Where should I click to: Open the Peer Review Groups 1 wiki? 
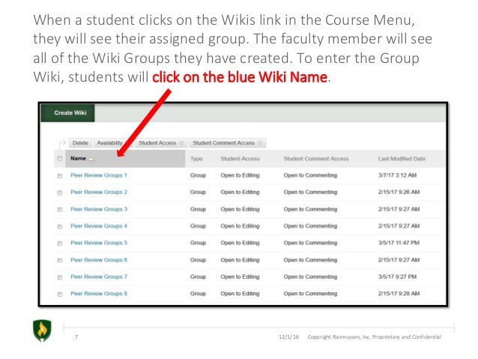click(99, 175)
